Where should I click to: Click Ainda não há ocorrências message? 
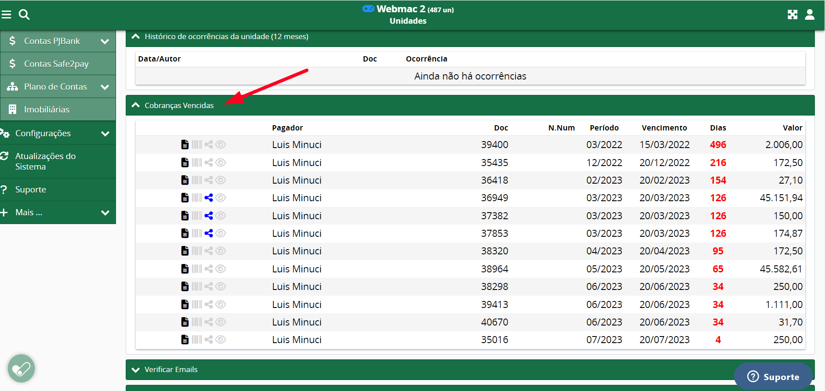pos(470,76)
